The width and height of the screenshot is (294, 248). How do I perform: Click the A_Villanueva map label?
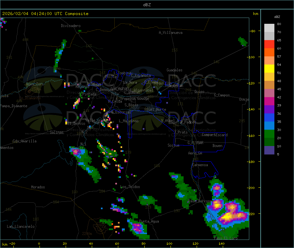tap(171, 33)
